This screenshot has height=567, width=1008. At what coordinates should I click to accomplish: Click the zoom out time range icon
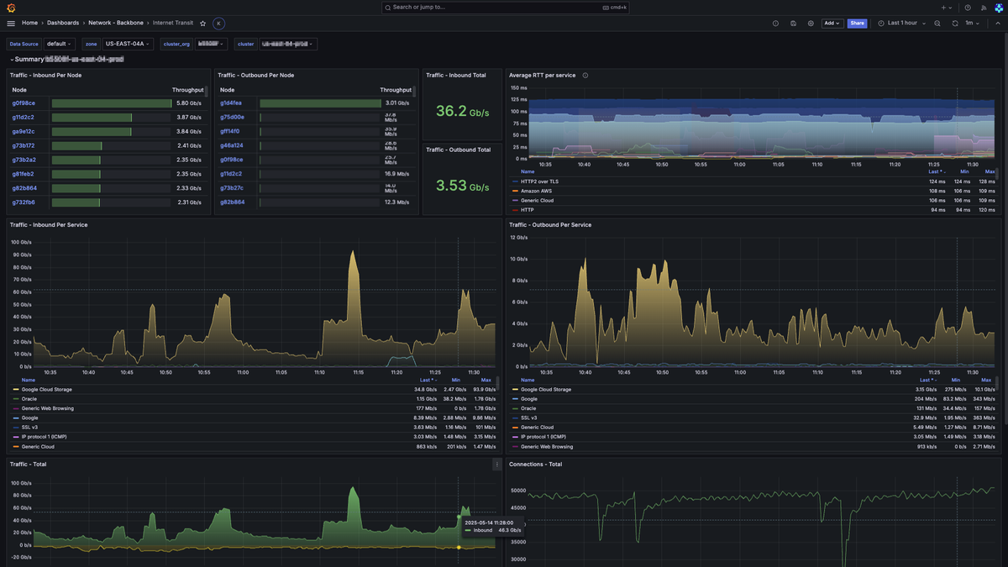click(x=937, y=24)
